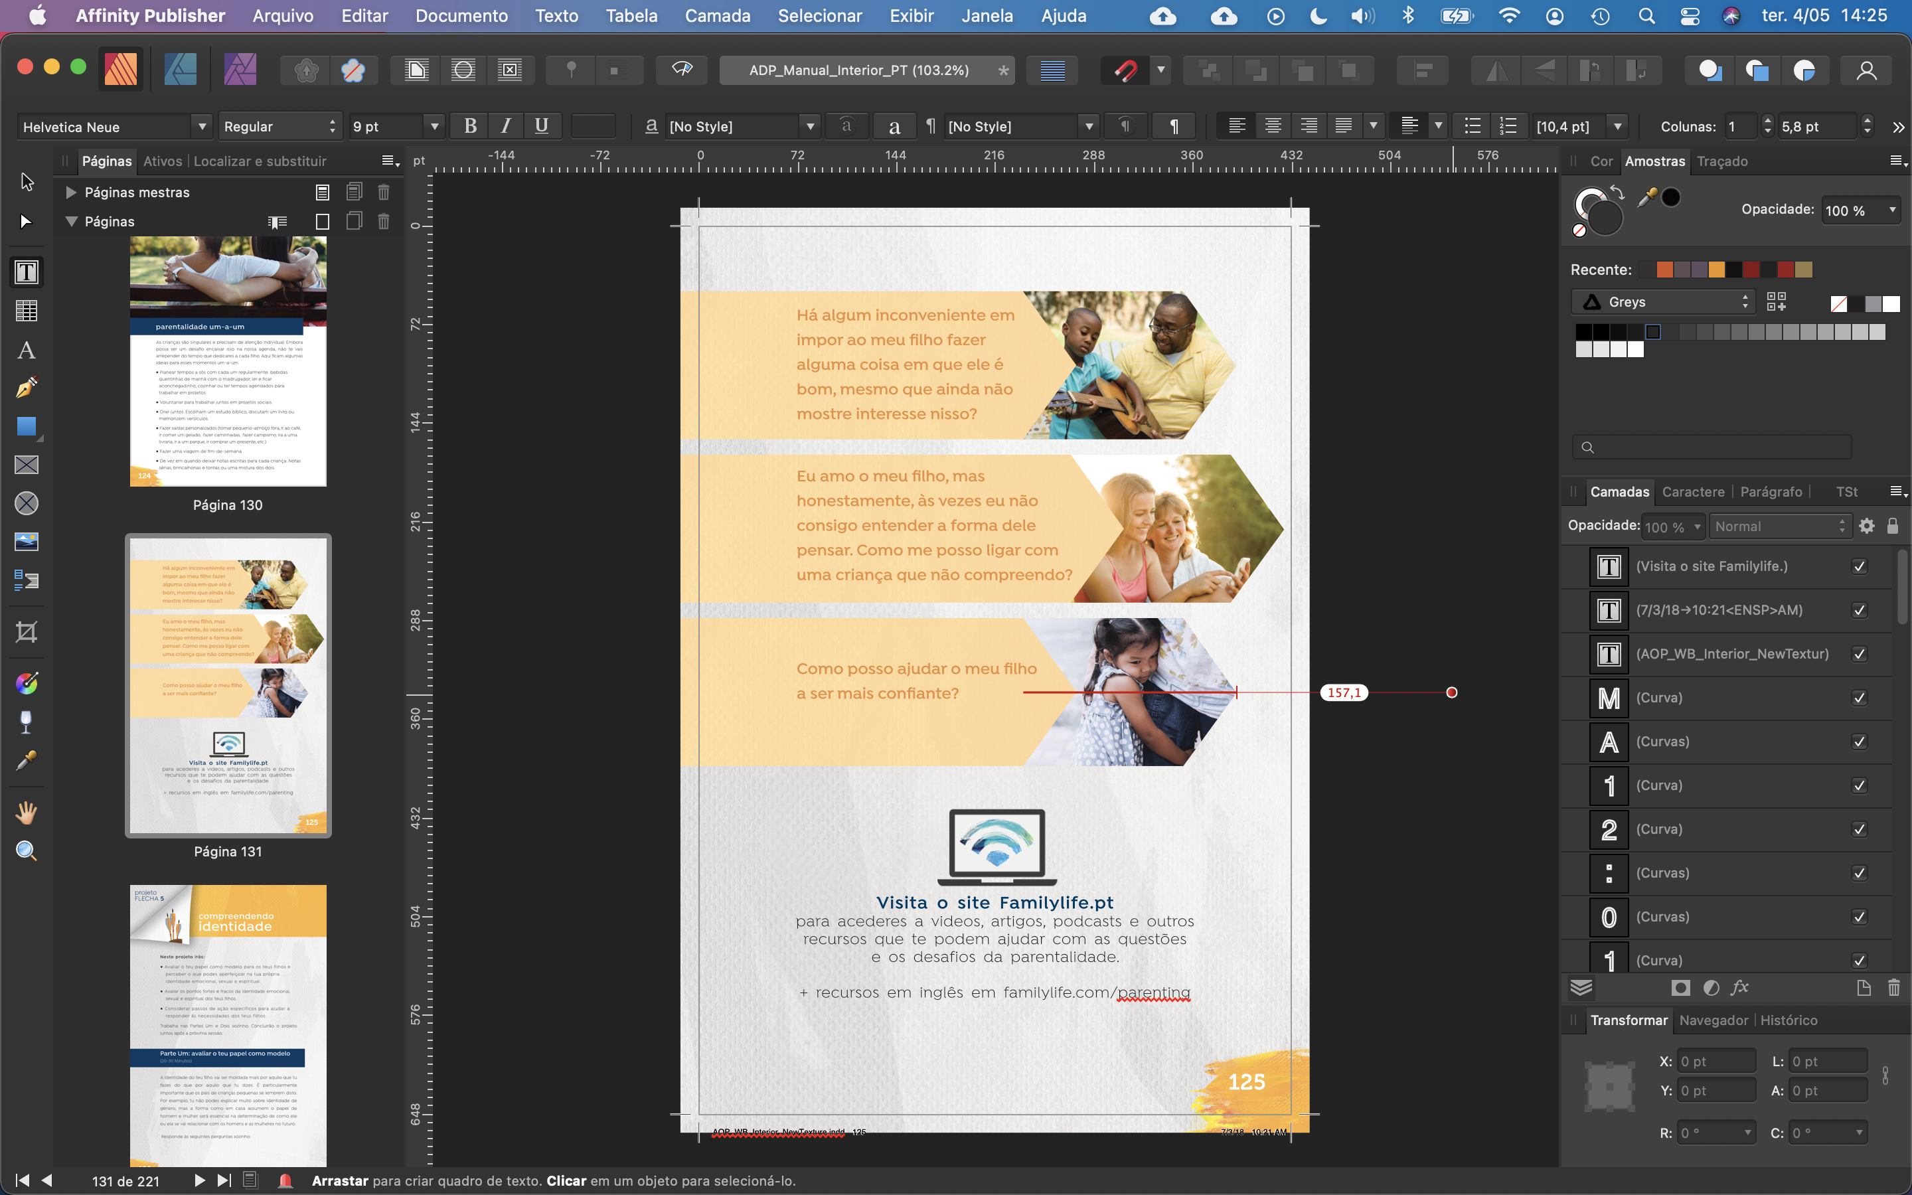Toggle visibility of AOP_WB_Interior_NewTextur layer
1912x1195 pixels.
pos(1859,655)
